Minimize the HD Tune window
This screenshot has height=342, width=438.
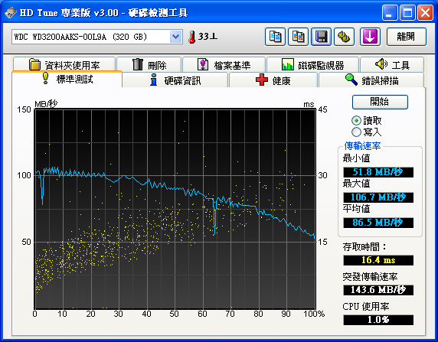click(x=390, y=13)
